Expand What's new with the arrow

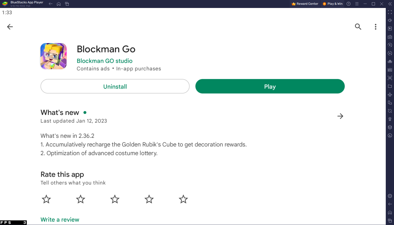340,116
